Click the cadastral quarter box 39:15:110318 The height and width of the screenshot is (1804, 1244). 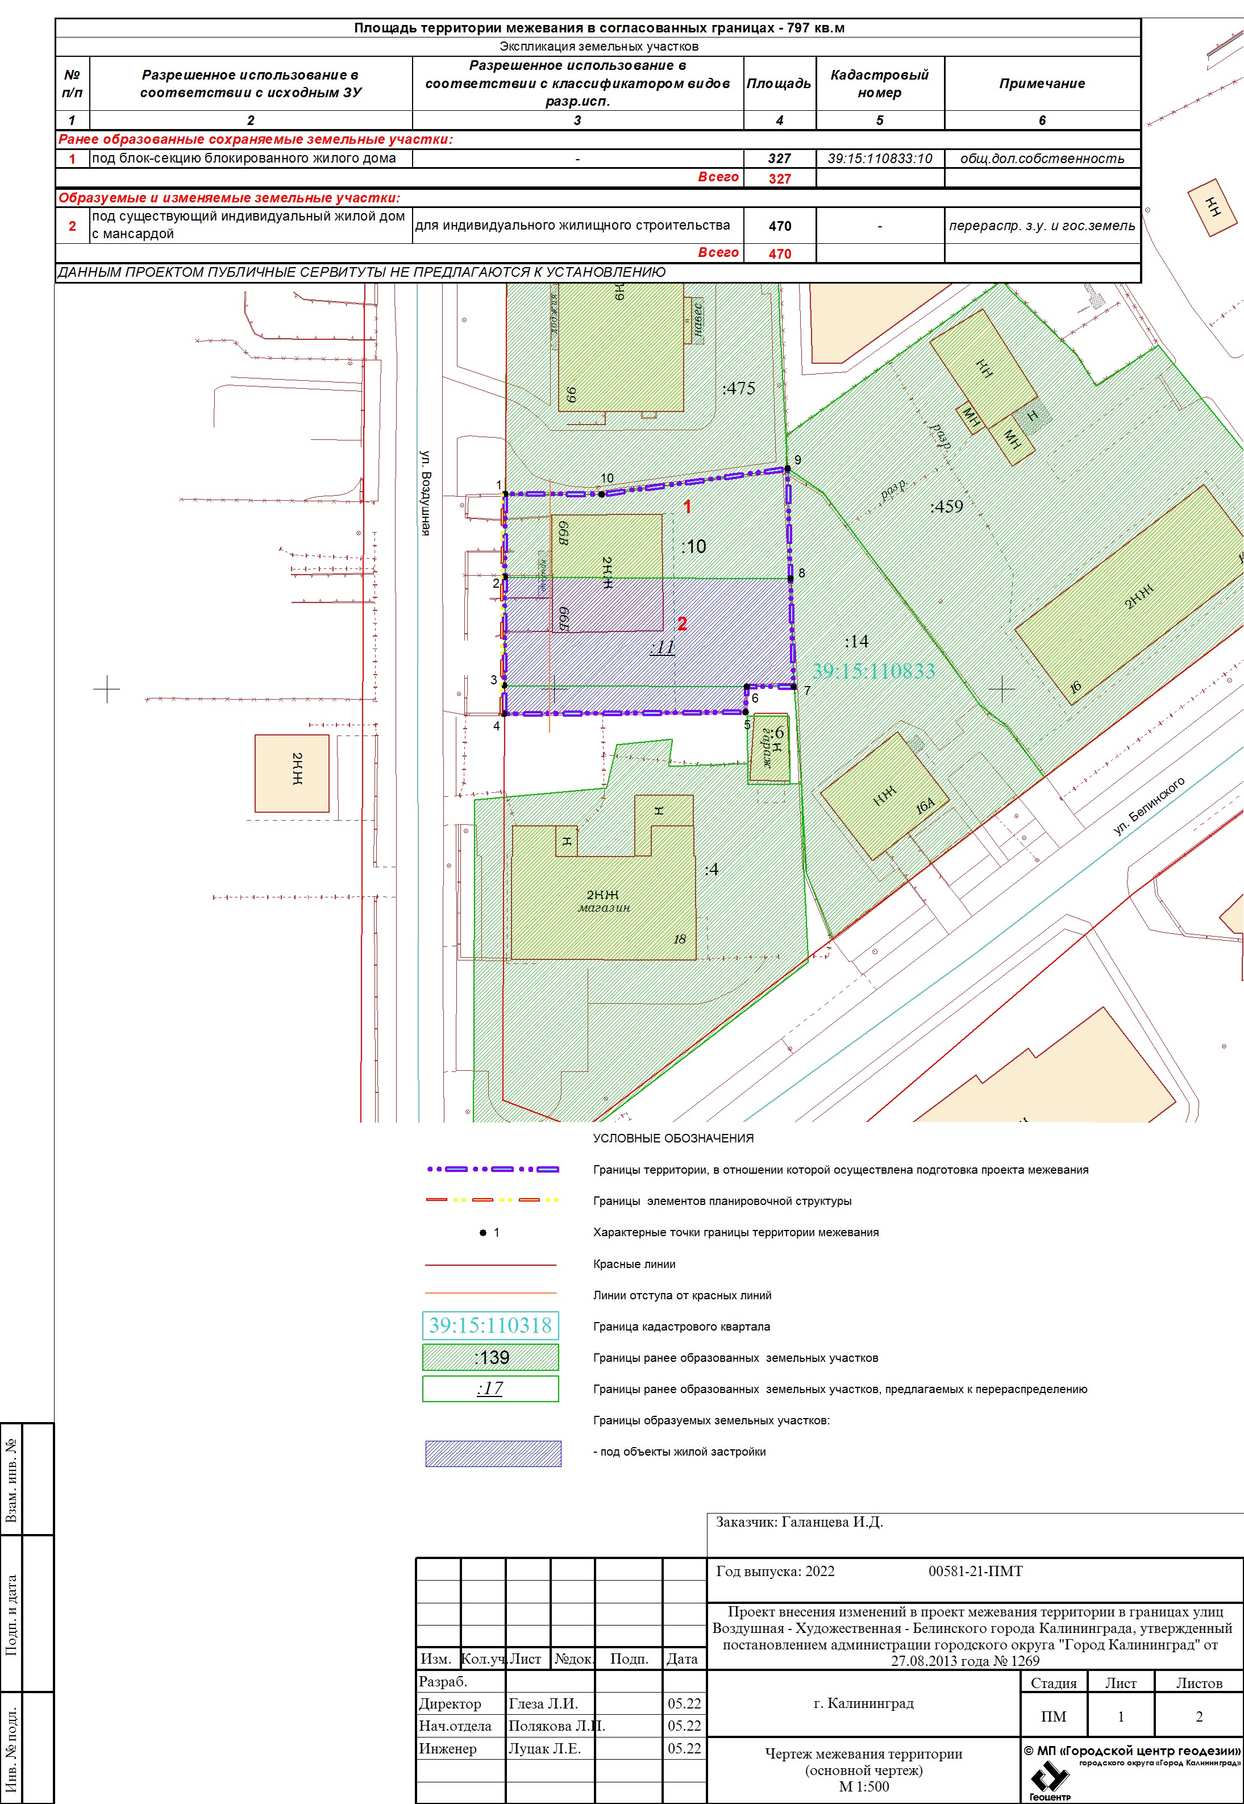coord(491,1325)
